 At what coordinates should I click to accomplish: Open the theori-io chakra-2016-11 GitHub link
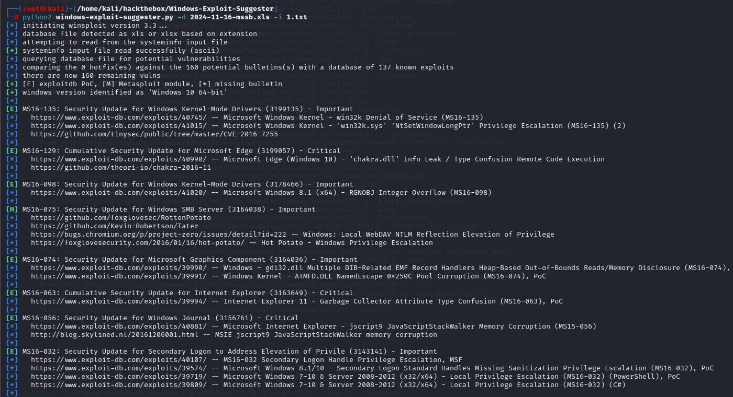click(x=121, y=167)
